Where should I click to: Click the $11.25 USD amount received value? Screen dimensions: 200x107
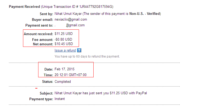64,34
